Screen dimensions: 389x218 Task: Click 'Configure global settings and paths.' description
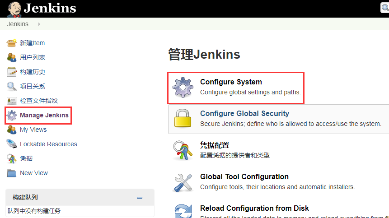pyautogui.click(x=250, y=92)
